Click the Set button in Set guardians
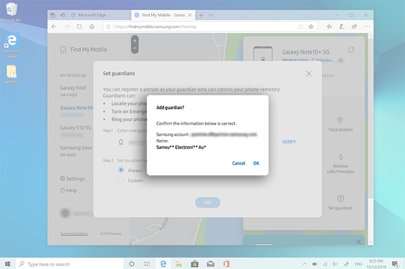The height and width of the screenshot is (269, 405). point(208,202)
